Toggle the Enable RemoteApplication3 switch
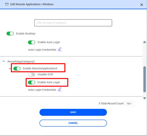Image resolution: width=147 pixels, height=136 pixels. click(x=17, y=69)
